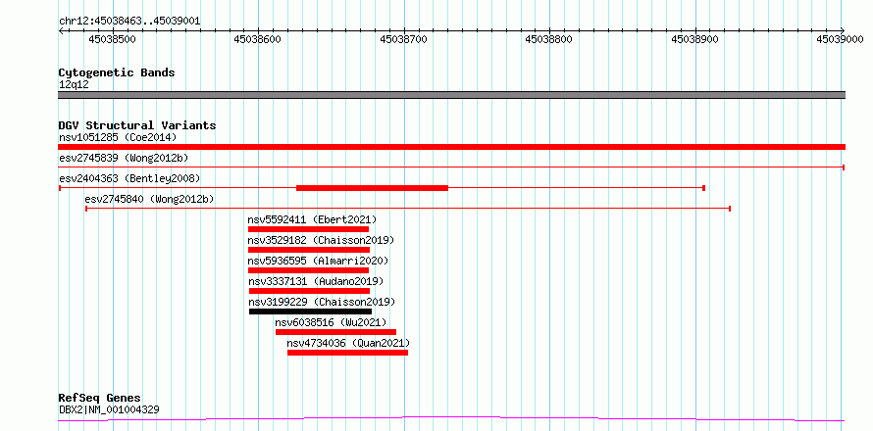This screenshot has height=431, width=873.
Task: Open variant label nsv3529182 (Chaisson2019)
Action: click(322, 240)
